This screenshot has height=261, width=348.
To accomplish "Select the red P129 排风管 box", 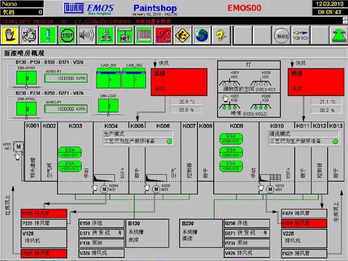I will click(x=44, y=213).
